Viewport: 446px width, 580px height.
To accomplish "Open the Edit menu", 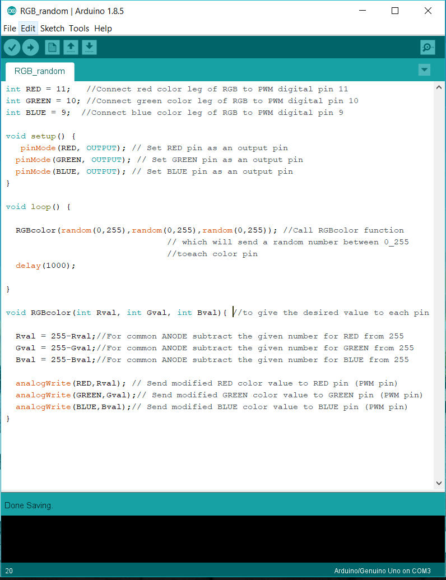I will click(28, 29).
